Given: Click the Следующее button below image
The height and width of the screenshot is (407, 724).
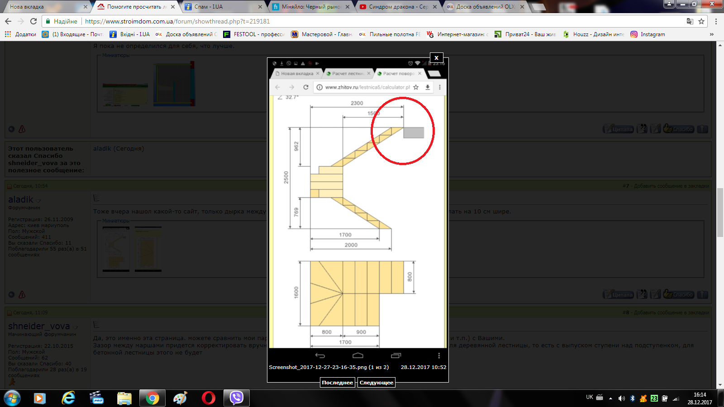Looking at the screenshot, I should (x=376, y=383).
